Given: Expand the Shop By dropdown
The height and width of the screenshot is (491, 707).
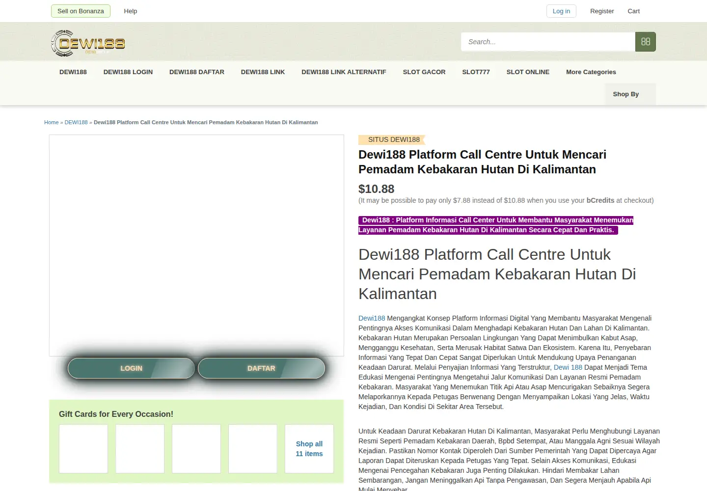Looking at the screenshot, I should [x=630, y=94].
